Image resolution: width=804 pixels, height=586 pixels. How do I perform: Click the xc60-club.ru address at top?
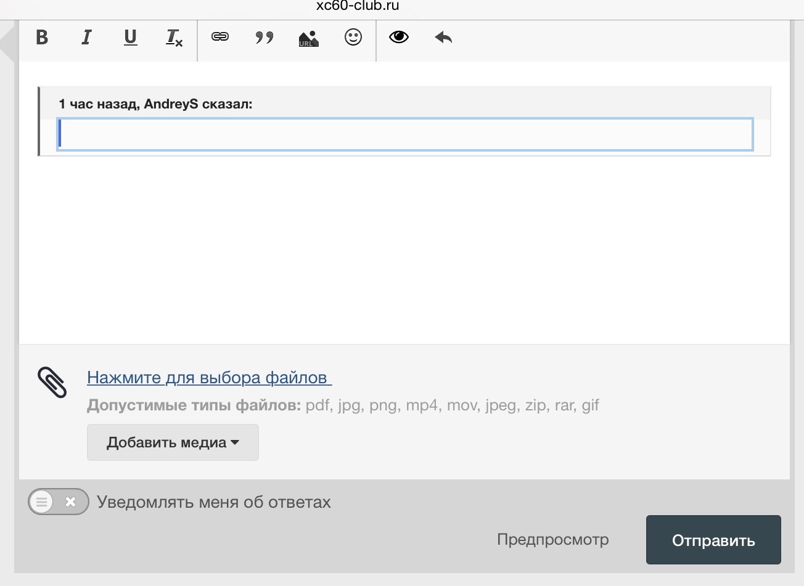(358, 6)
